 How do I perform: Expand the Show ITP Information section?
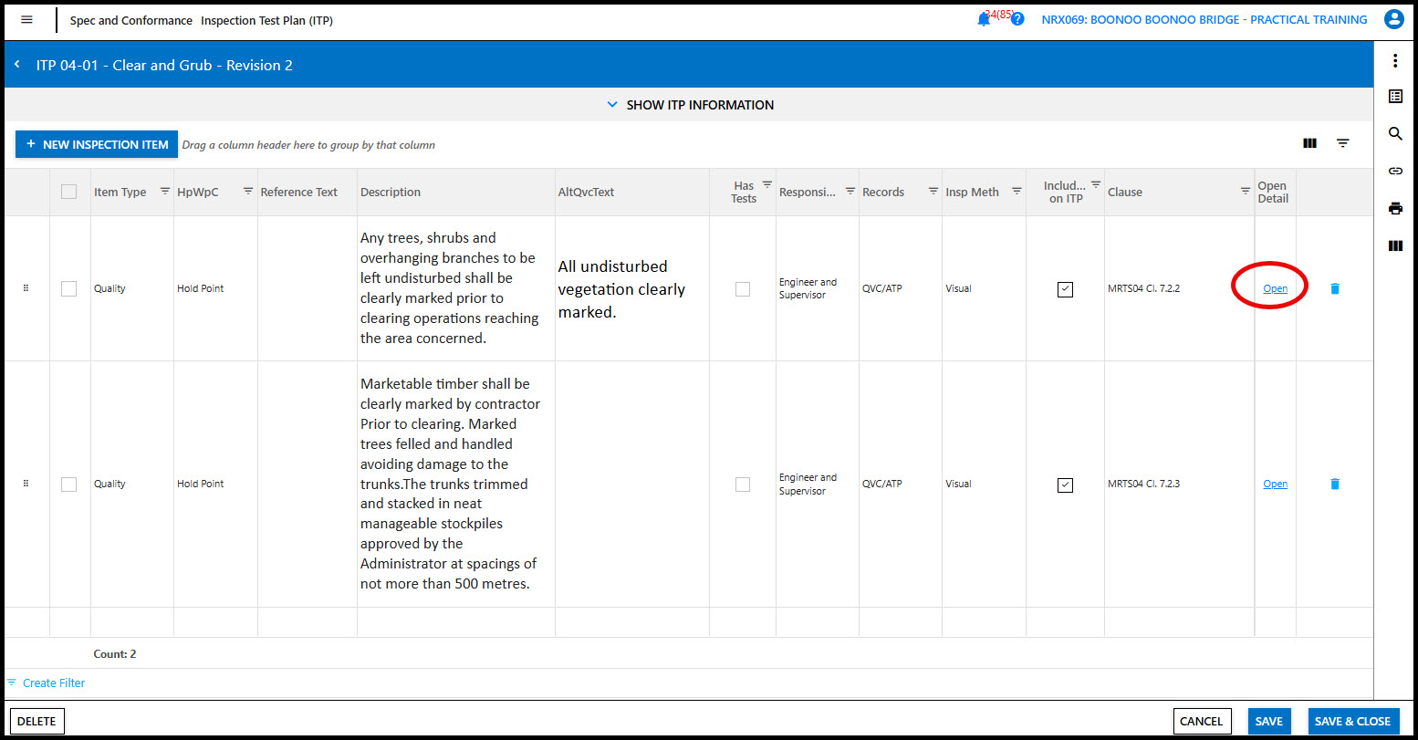coord(690,105)
